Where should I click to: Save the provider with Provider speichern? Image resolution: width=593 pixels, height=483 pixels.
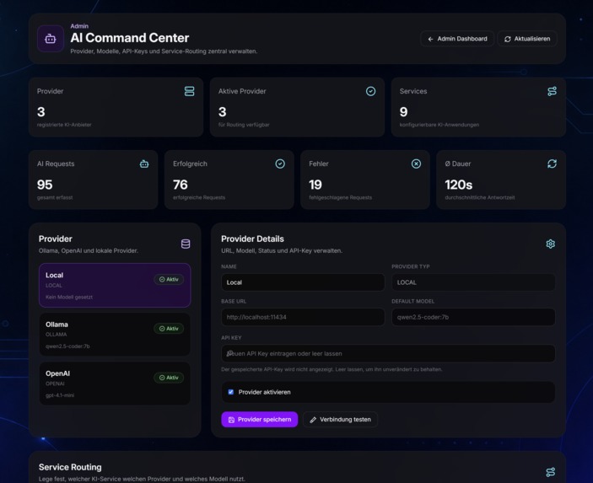click(x=260, y=420)
